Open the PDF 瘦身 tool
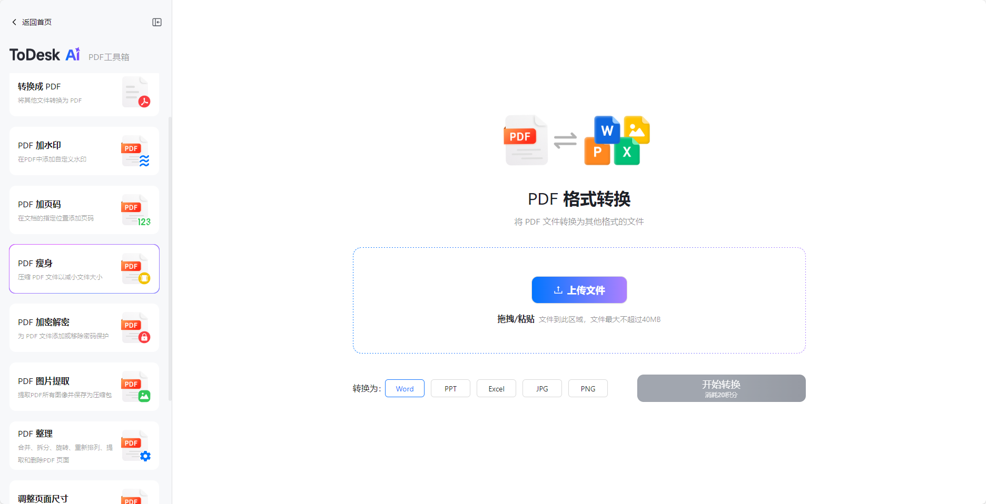 click(x=84, y=269)
